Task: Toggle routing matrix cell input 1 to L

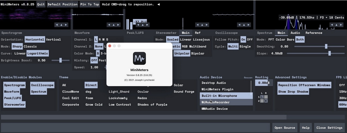Action: pos(262,97)
